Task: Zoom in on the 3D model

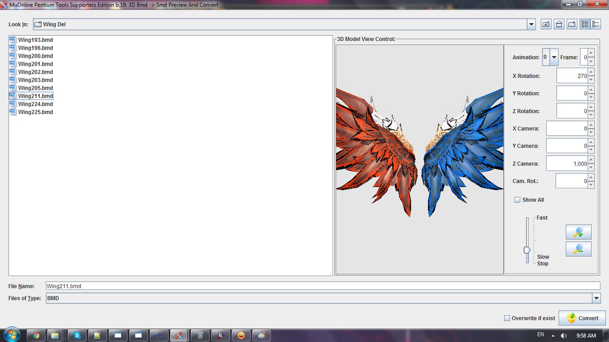Action: (x=579, y=232)
